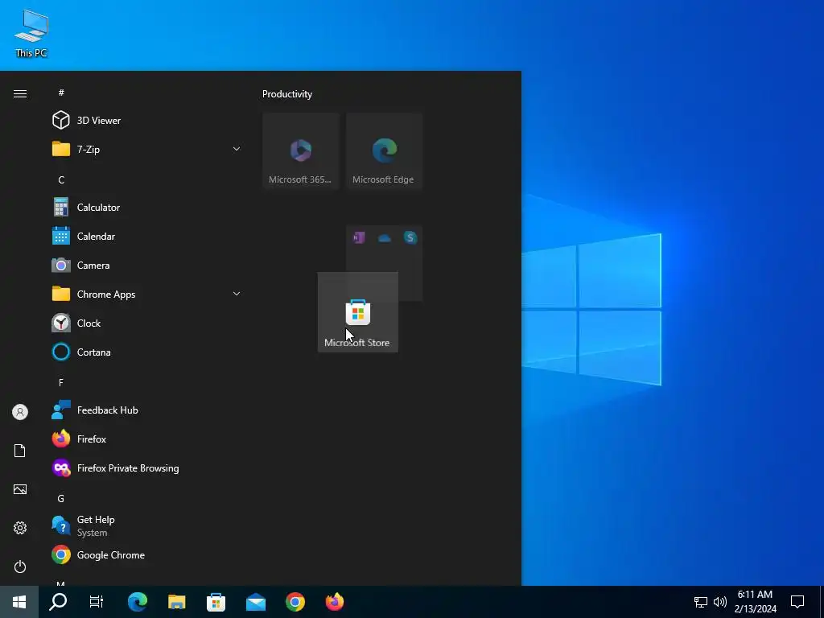The width and height of the screenshot is (824, 618).
Task: Click the Microsoft 365 tile
Action: pyautogui.click(x=301, y=150)
